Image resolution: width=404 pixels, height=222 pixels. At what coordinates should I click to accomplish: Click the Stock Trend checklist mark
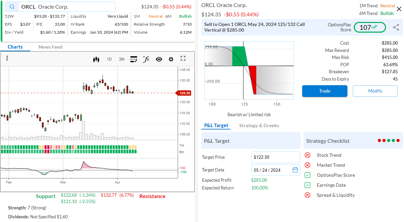(x=307, y=155)
